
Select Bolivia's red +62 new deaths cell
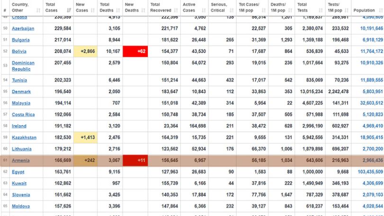135,52
